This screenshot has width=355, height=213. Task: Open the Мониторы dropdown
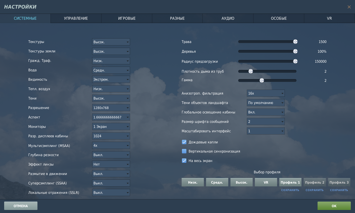(111, 126)
